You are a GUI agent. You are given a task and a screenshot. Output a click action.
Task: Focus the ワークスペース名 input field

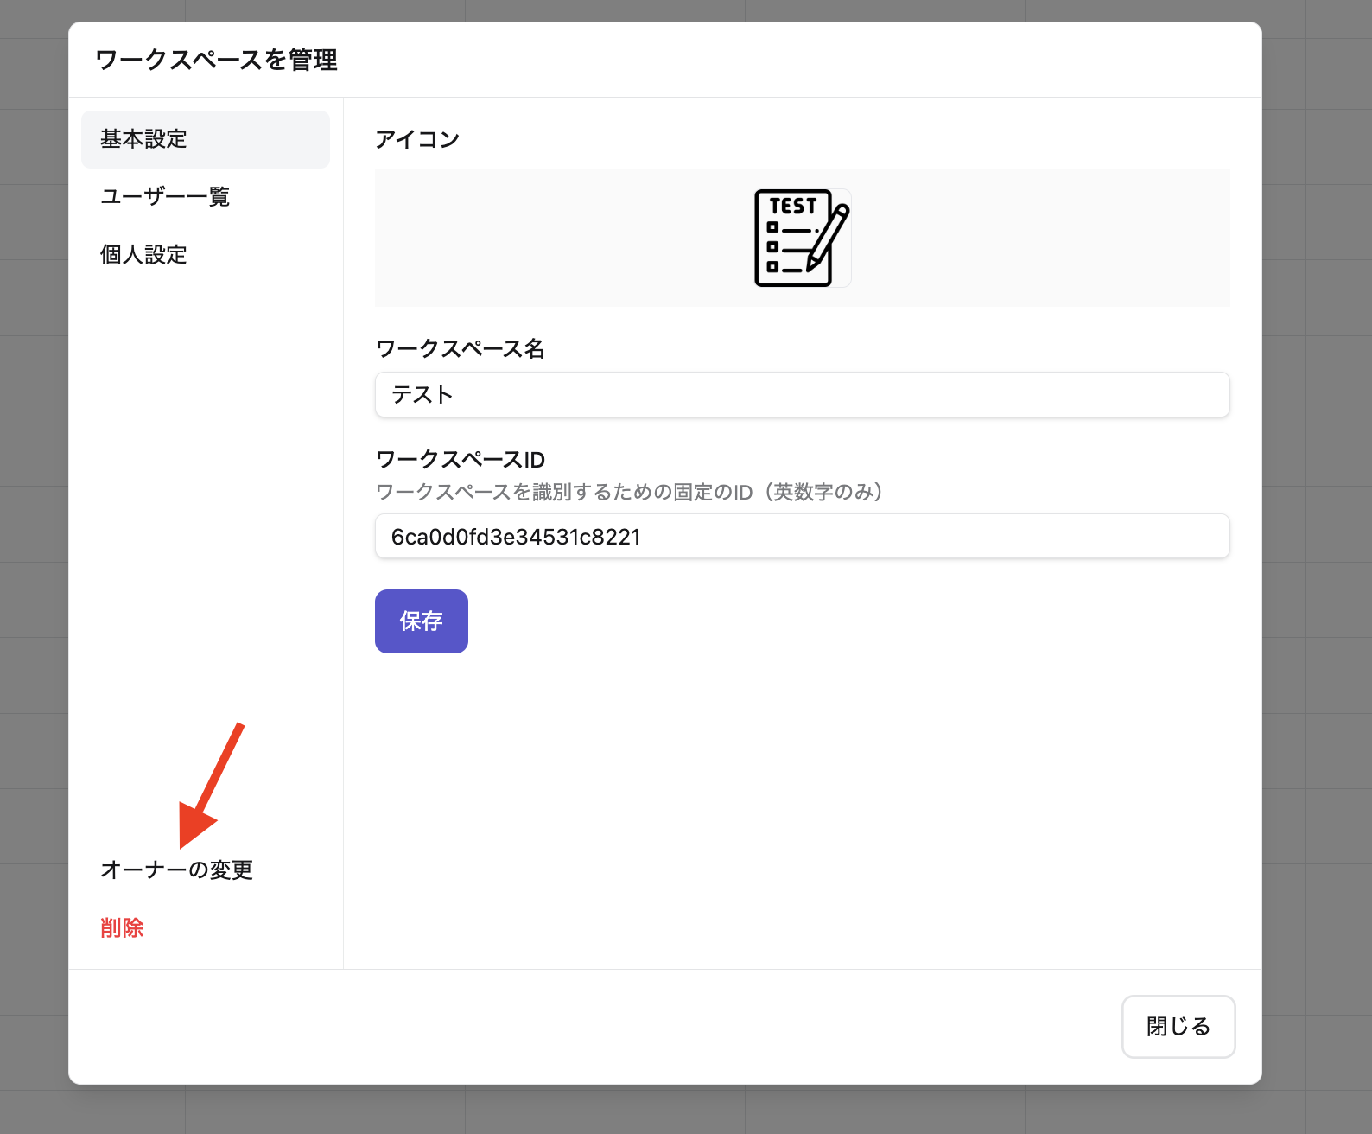point(802,395)
